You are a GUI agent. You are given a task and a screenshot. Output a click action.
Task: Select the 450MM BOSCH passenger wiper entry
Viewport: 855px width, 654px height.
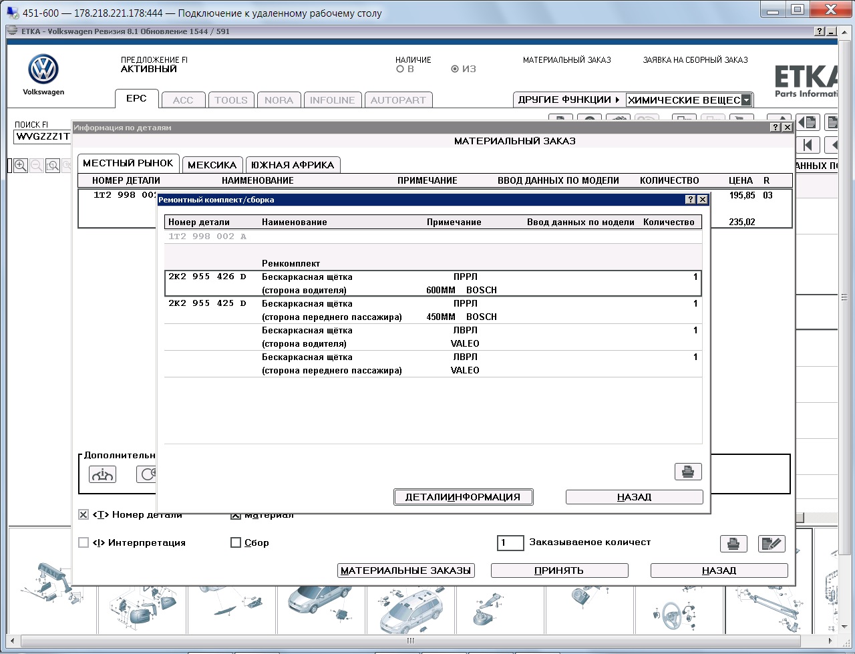pyautogui.click(x=462, y=317)
